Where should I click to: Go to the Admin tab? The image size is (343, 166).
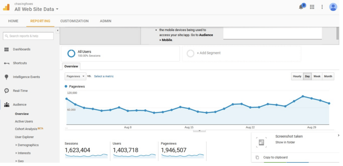point(106,21)
